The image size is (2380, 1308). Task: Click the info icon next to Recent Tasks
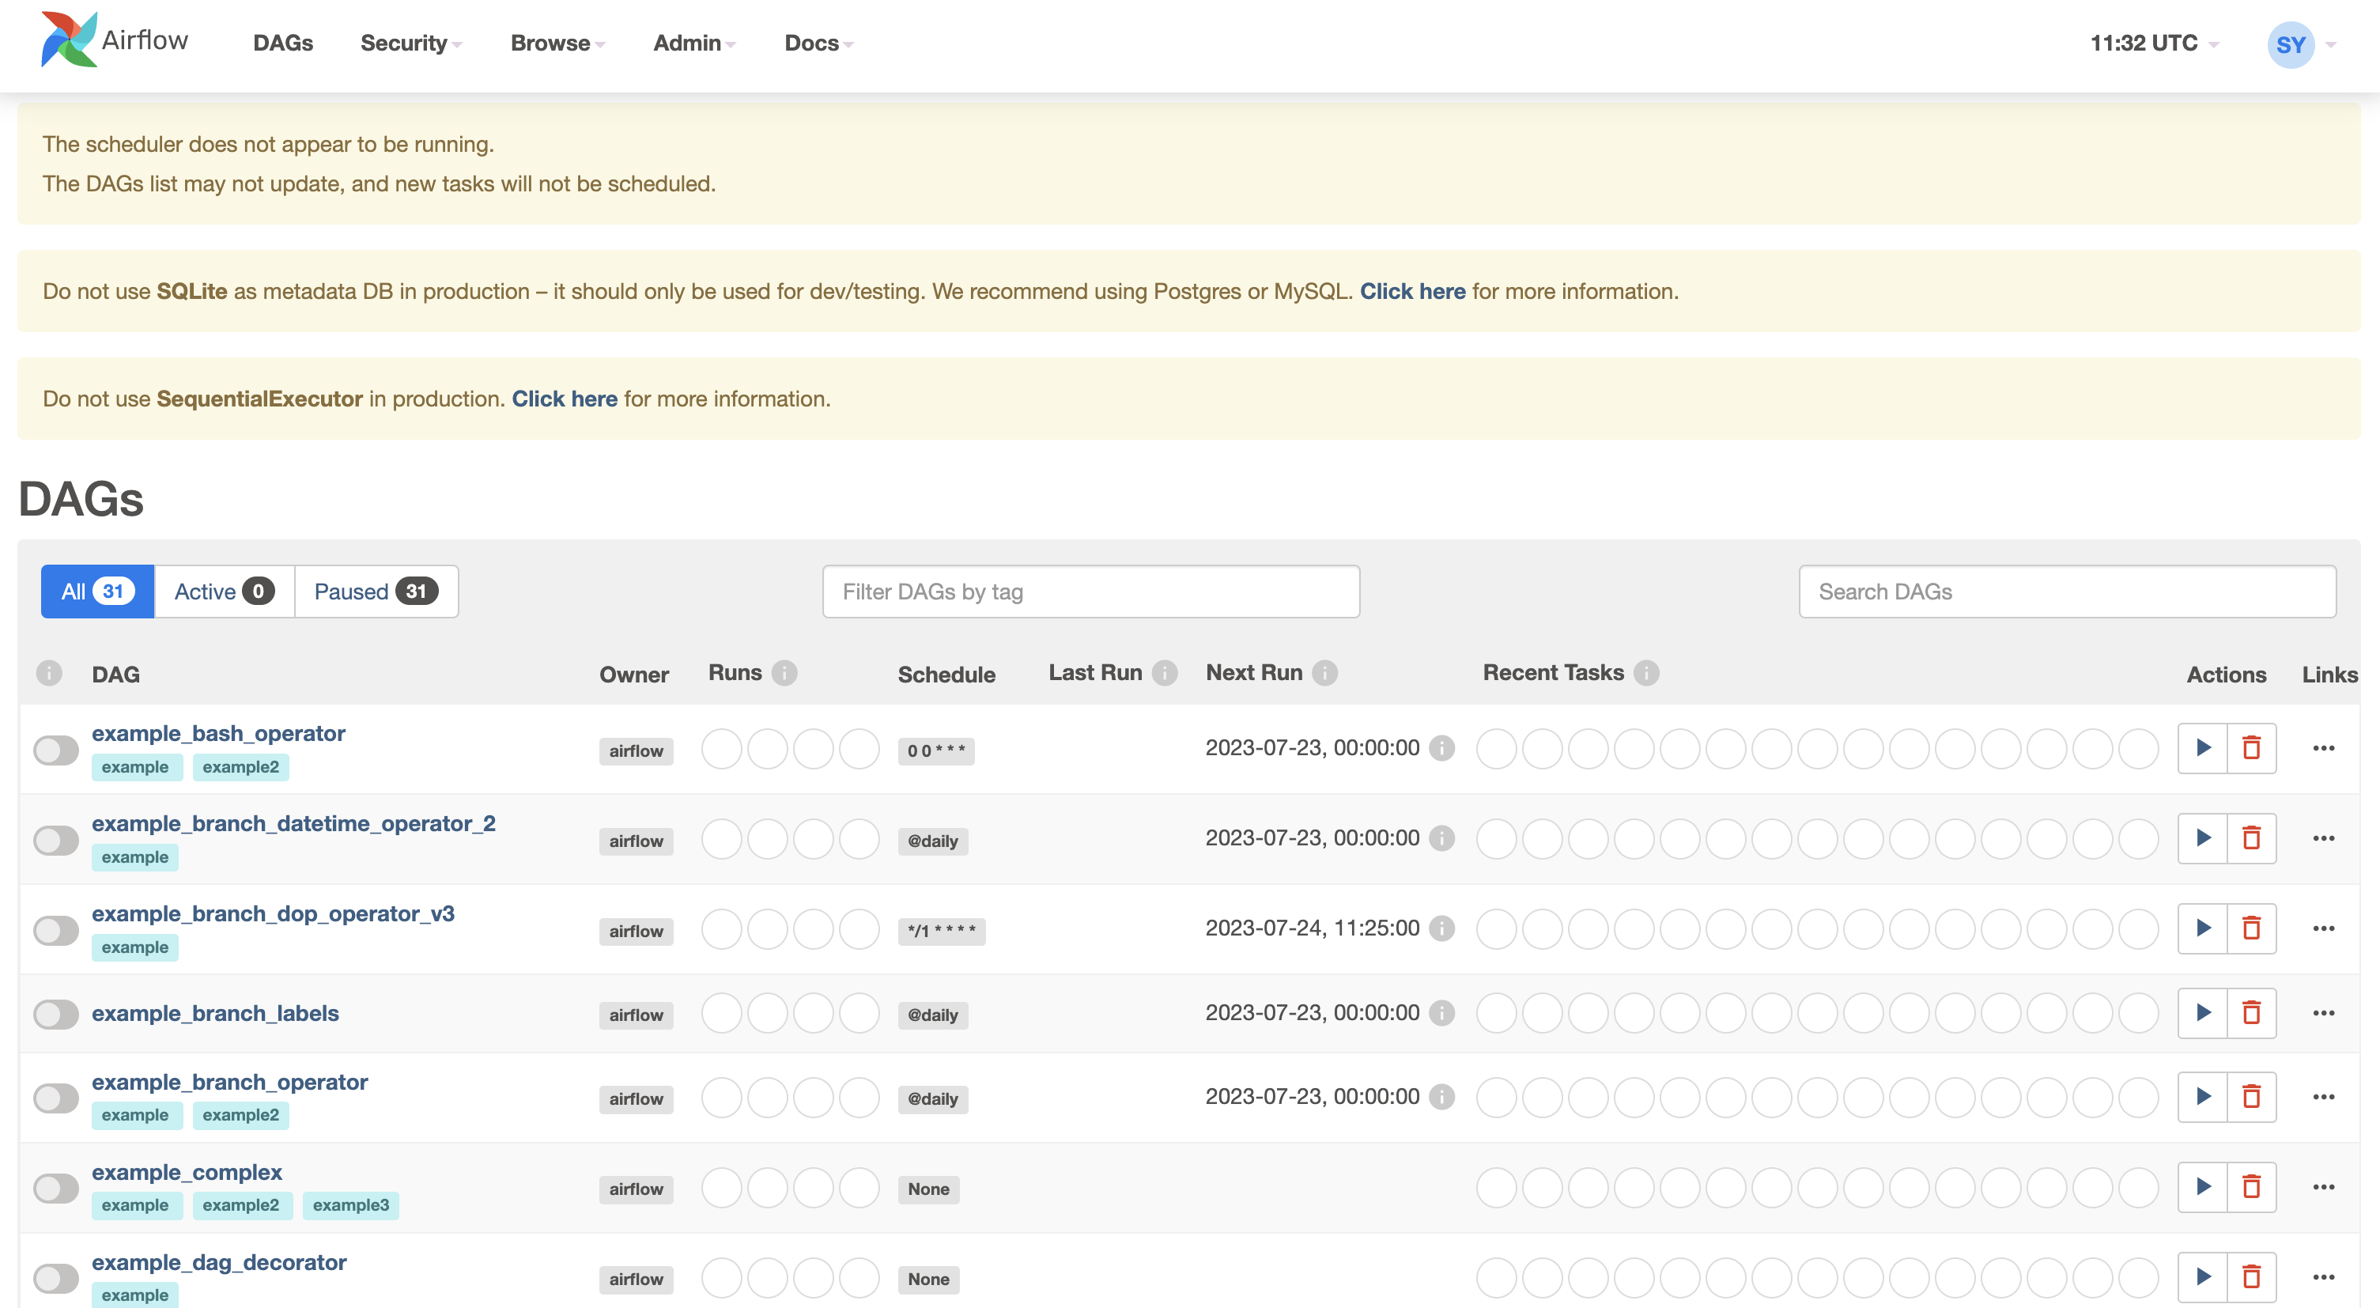1645,672
